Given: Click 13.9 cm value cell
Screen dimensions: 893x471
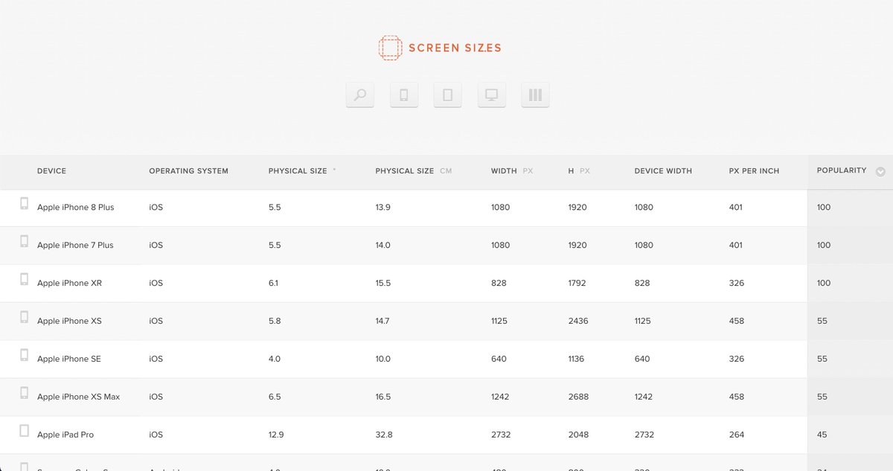Looking at the screenshot, I should pos(383,208).
